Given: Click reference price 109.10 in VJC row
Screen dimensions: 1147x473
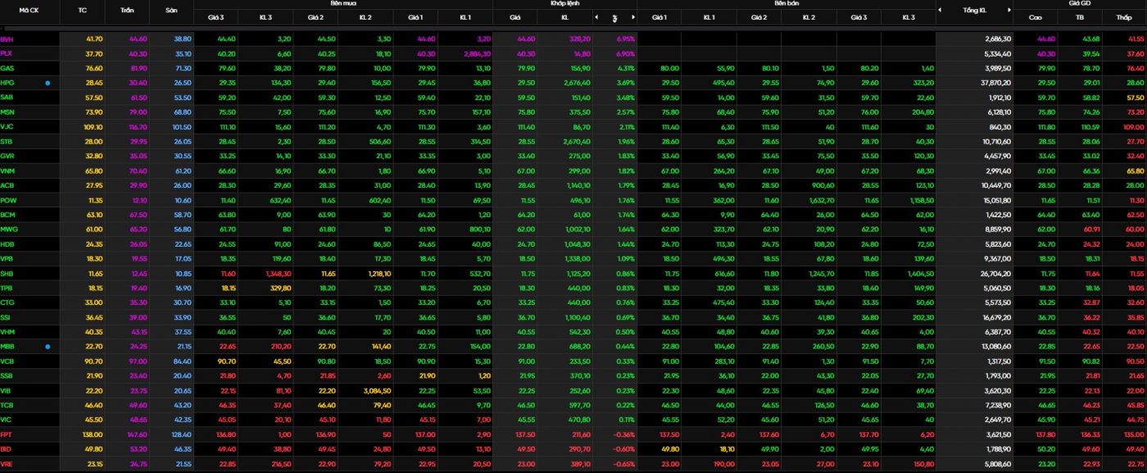Looking at the screenshot, I should [x=93, y=126].
